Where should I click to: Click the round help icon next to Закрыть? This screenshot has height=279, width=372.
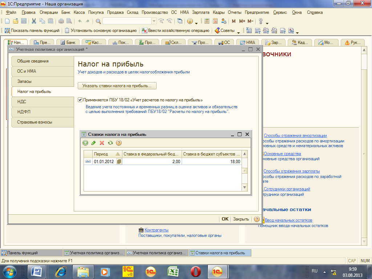(257, 219)
